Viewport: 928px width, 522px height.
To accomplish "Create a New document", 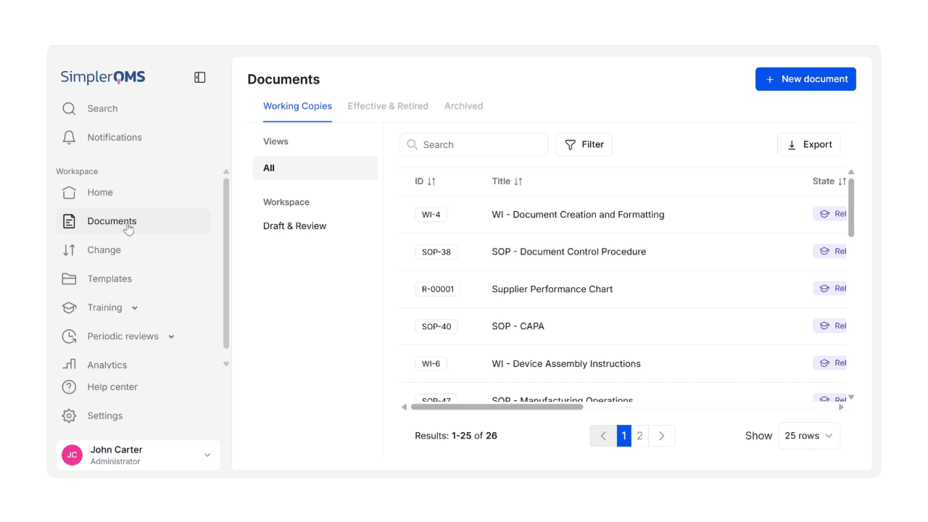I will tap(805, 79).
